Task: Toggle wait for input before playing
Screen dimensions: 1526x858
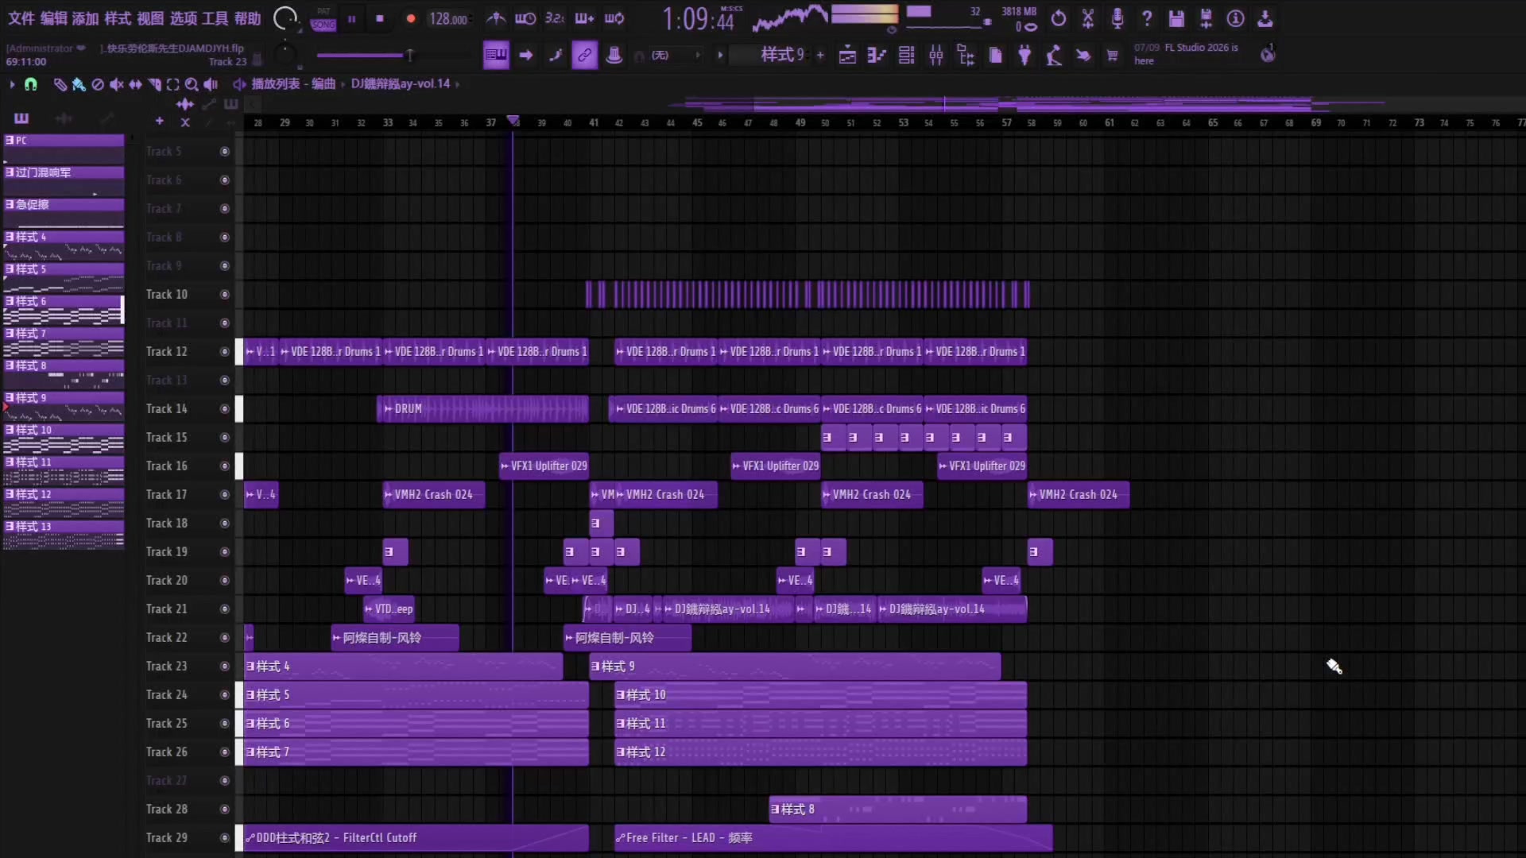Action: click(525, 18)
